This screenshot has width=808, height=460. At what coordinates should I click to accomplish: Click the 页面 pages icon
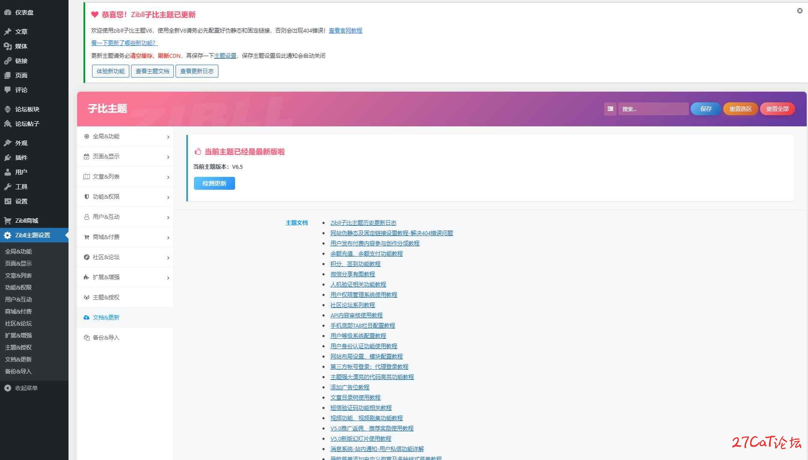8,75
